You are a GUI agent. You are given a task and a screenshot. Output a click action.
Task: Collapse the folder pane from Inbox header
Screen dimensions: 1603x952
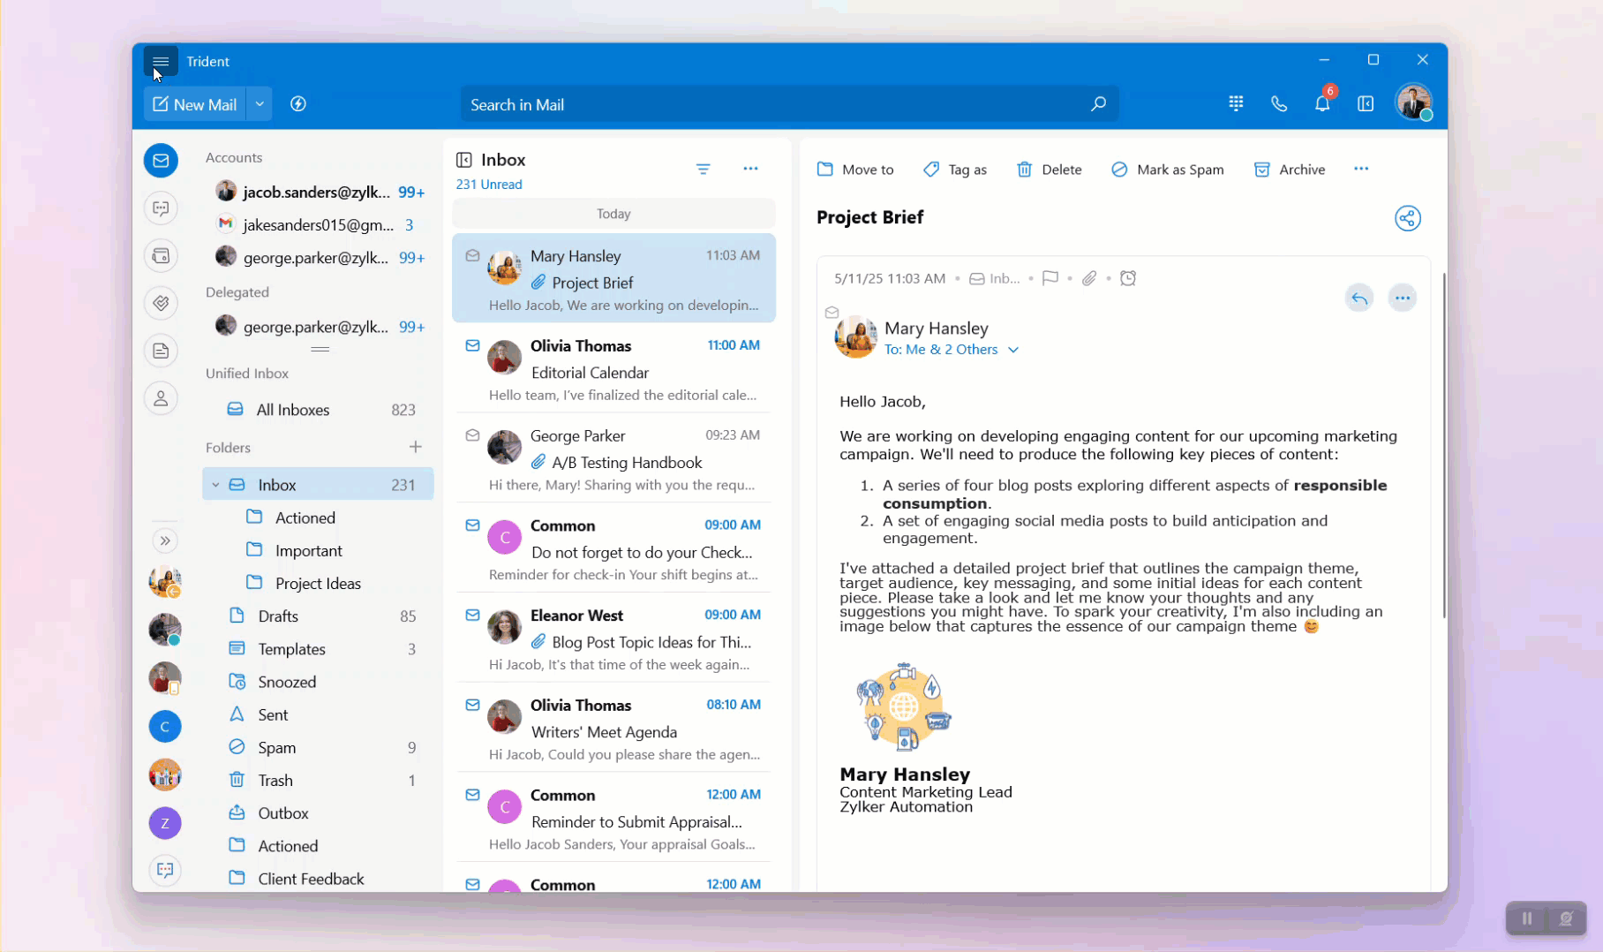point(463,160)
